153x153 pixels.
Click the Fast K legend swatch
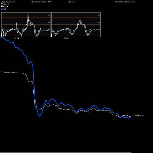[2, 6]
